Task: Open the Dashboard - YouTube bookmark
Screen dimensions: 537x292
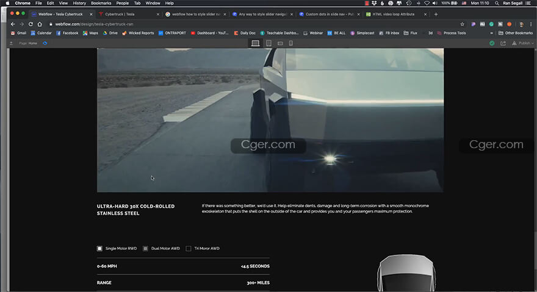Action: click(209, 33)
